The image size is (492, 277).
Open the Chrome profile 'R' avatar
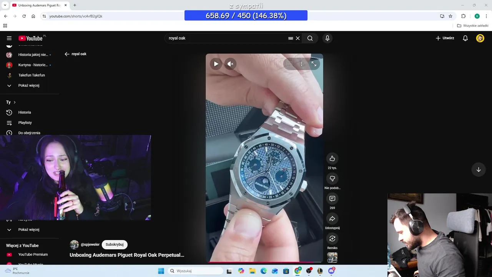pos(477,16)
